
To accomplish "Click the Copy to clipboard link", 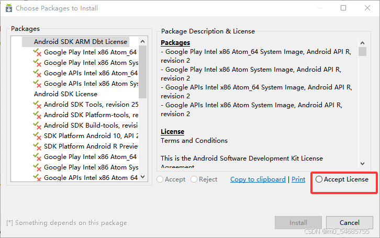I will pyautogui.click(x=258, y=179).
